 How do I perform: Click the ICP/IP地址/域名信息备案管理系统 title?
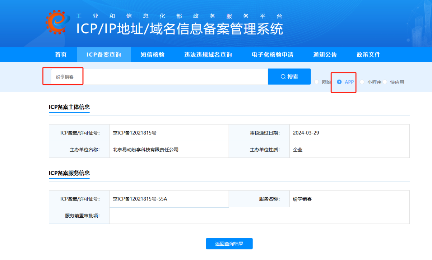click(180, 29)
